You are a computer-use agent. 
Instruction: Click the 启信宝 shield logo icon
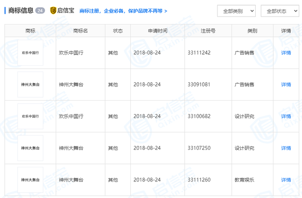[x=53, y=10]
